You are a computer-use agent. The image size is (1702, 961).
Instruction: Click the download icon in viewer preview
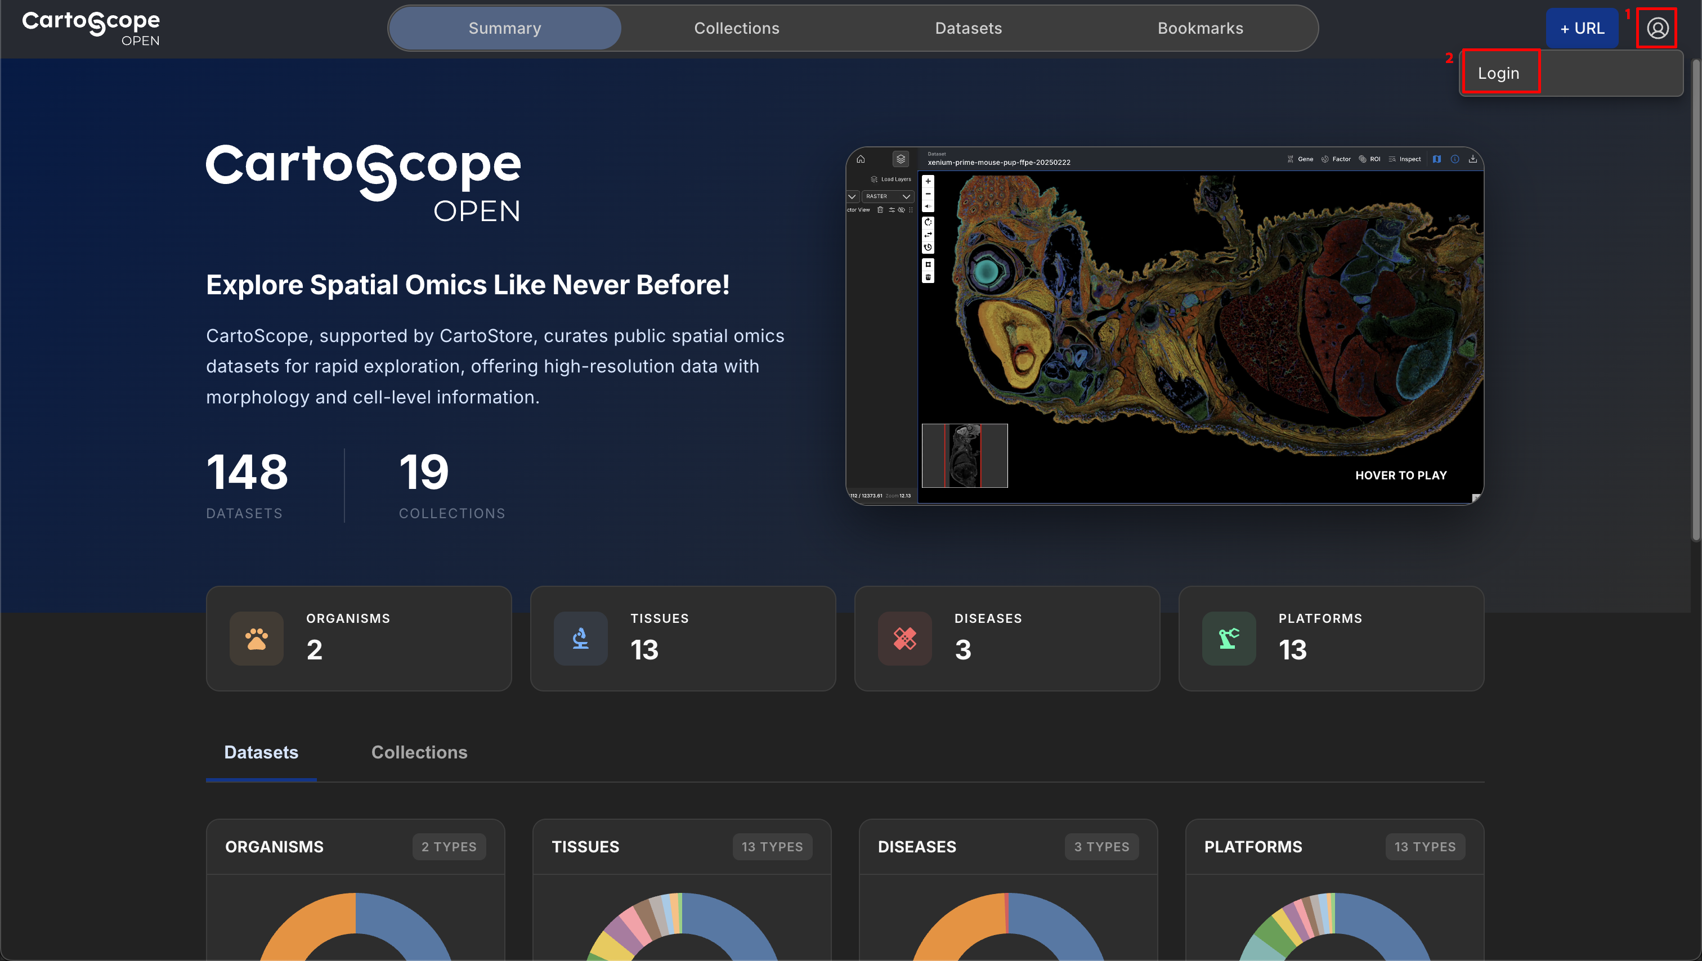tap(1473, 159)
